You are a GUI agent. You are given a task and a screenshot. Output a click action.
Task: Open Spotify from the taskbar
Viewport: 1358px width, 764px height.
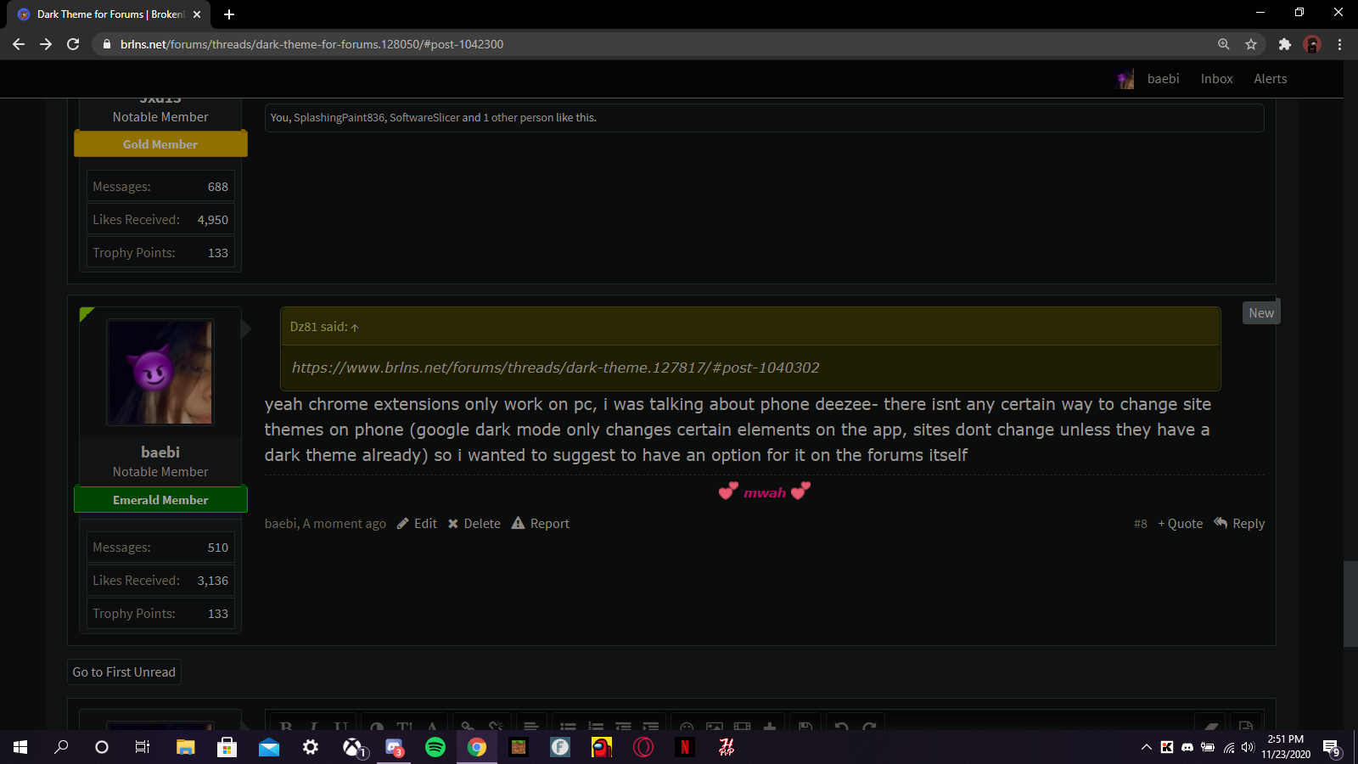pyautogui.click(x=435, y=747)
